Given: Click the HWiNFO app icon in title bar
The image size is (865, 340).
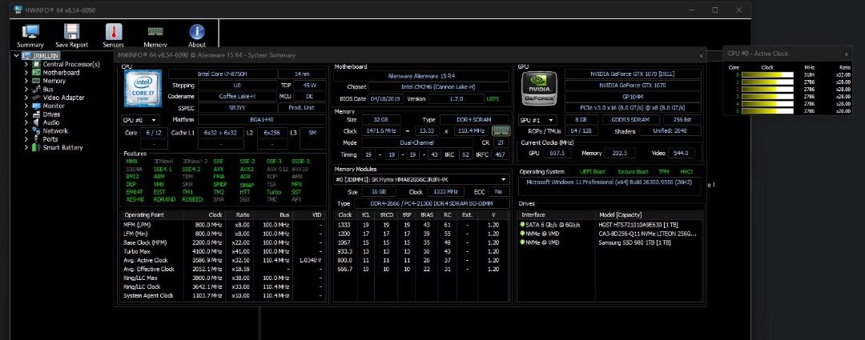Looking at the screenshot, I should pos(18,10).
